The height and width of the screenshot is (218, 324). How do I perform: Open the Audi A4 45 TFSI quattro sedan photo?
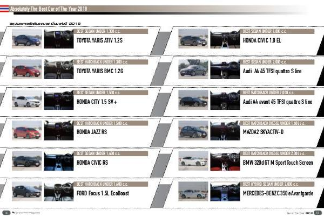point(193,71)
